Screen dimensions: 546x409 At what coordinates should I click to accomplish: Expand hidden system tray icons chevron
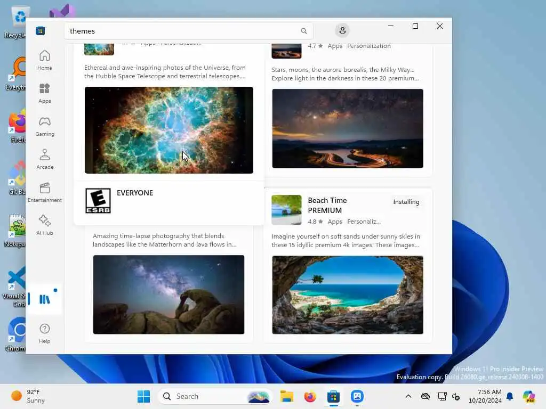click(x=408, y=396)
